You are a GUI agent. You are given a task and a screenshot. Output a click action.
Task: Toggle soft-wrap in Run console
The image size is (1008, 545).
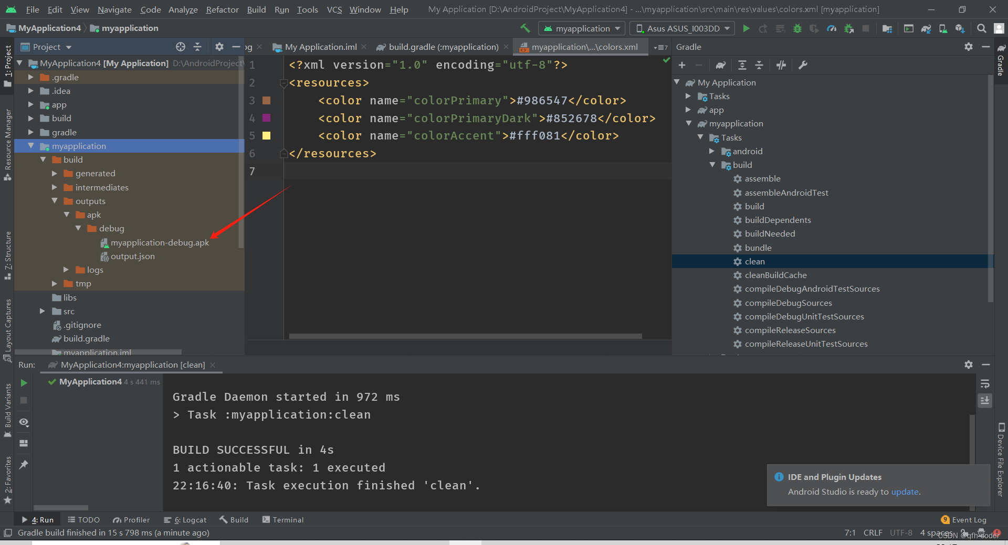(x=985, y=383)
